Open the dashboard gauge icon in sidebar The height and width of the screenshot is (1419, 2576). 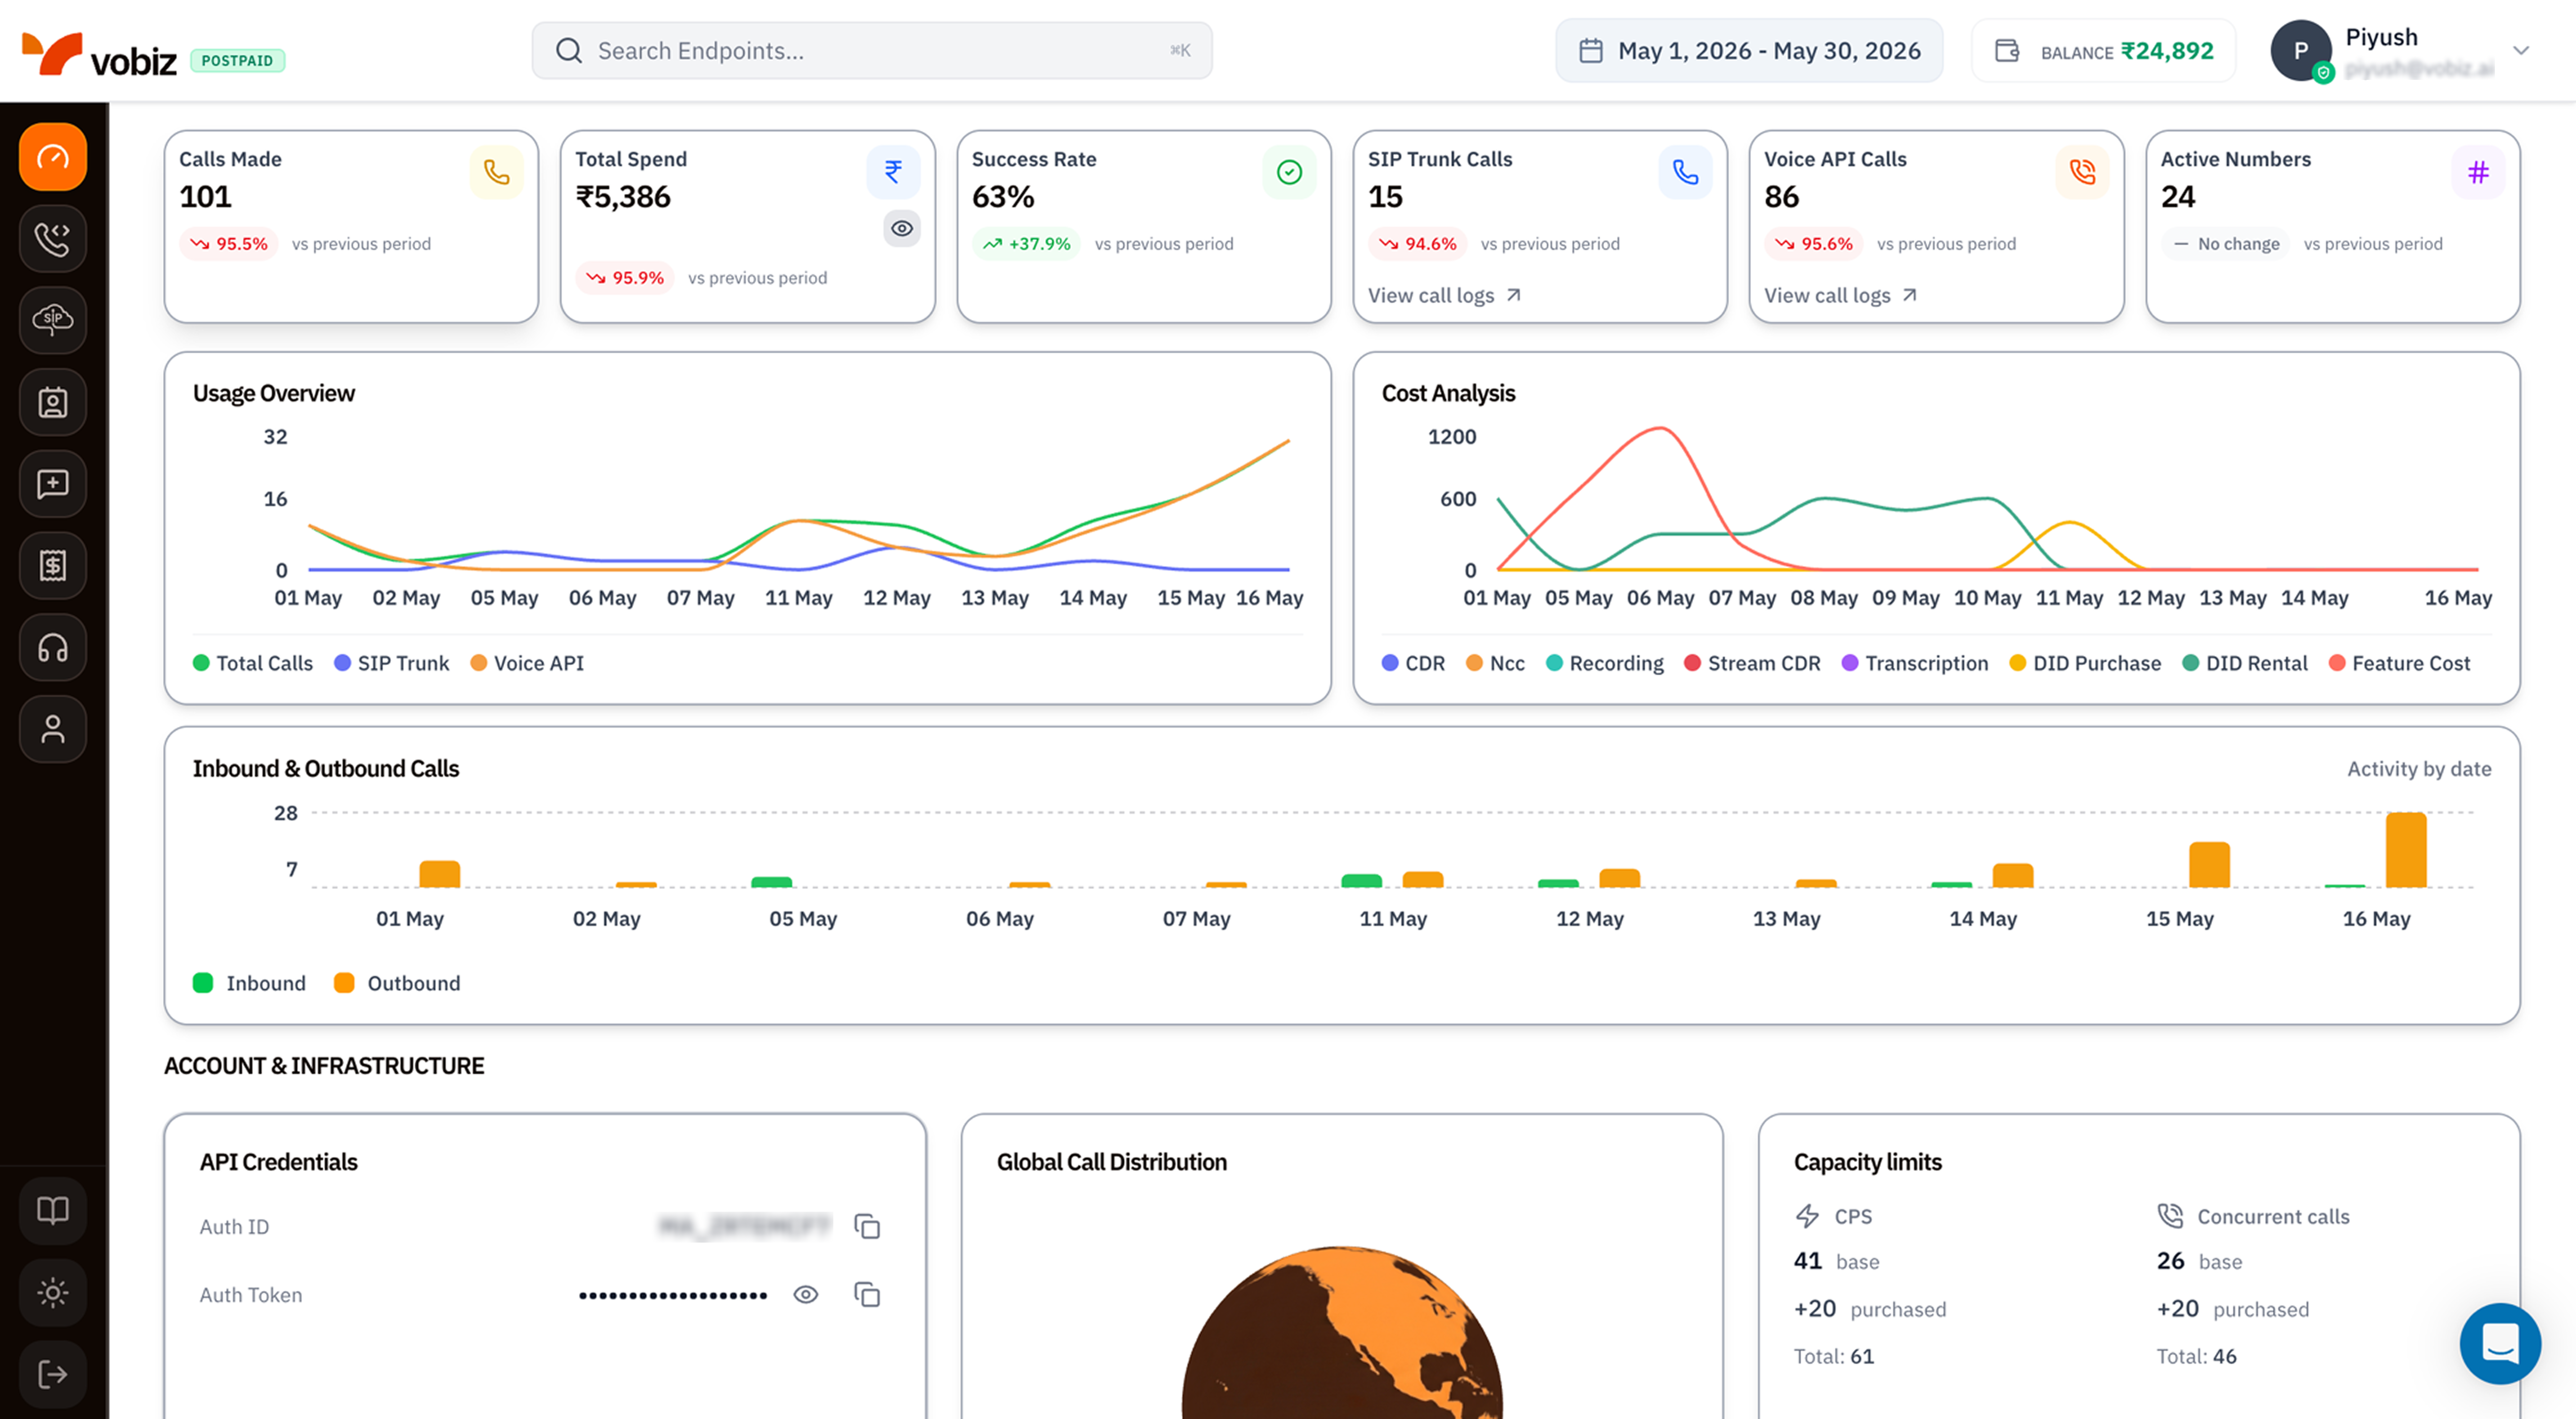point(53,157)
